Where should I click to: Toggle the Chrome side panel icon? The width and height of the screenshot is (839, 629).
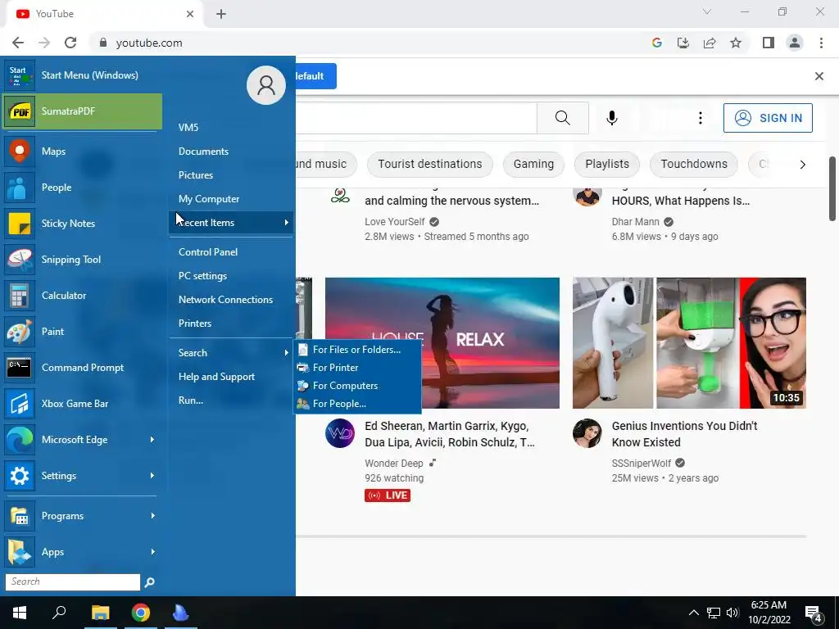coord(769,43)
